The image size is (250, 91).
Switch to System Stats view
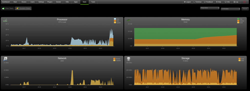point(23,8)
